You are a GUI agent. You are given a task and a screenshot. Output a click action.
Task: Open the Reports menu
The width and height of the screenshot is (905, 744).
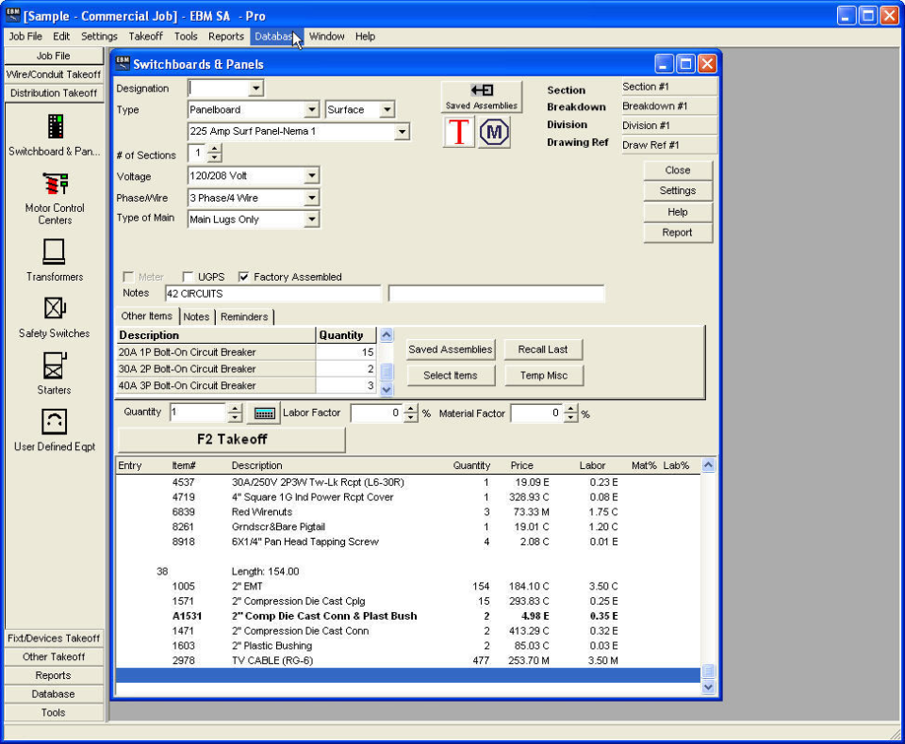226,37
